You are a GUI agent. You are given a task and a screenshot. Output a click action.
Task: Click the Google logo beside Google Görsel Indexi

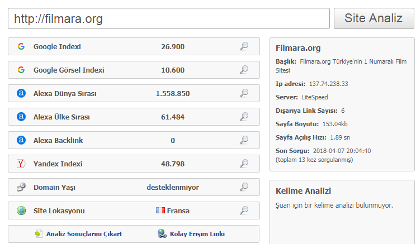(x=21, y=70)
